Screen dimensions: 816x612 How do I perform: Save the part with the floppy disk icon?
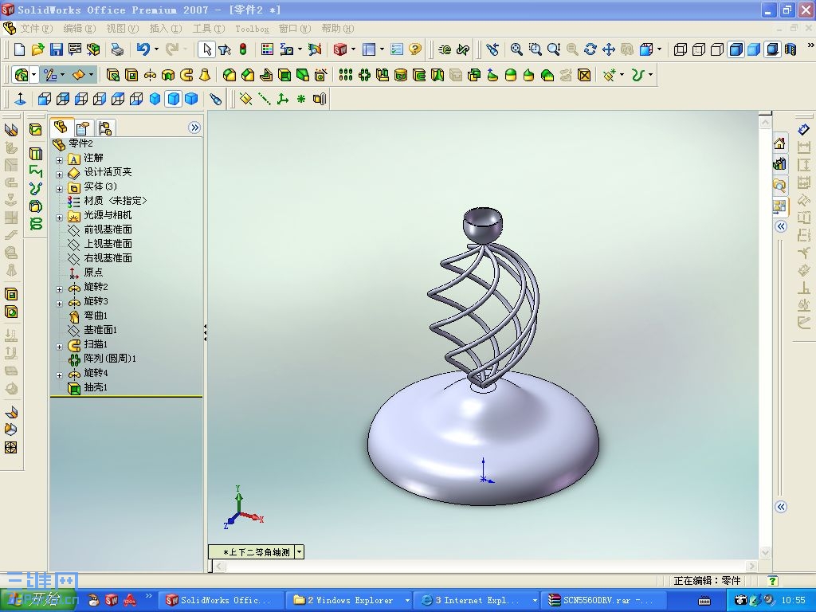pos(57,49)
